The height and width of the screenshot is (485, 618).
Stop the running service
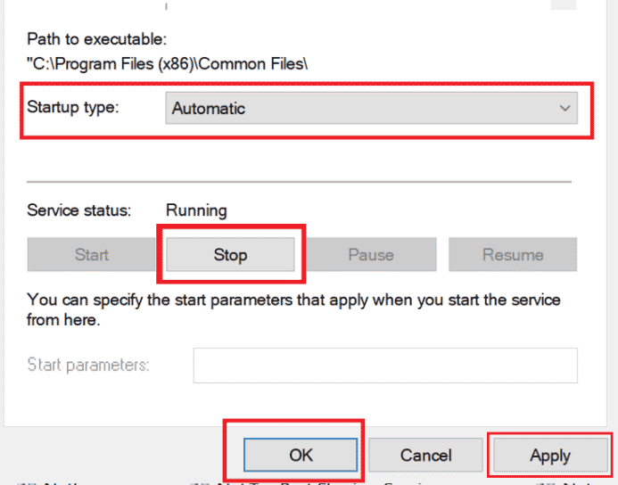(230, 255)
